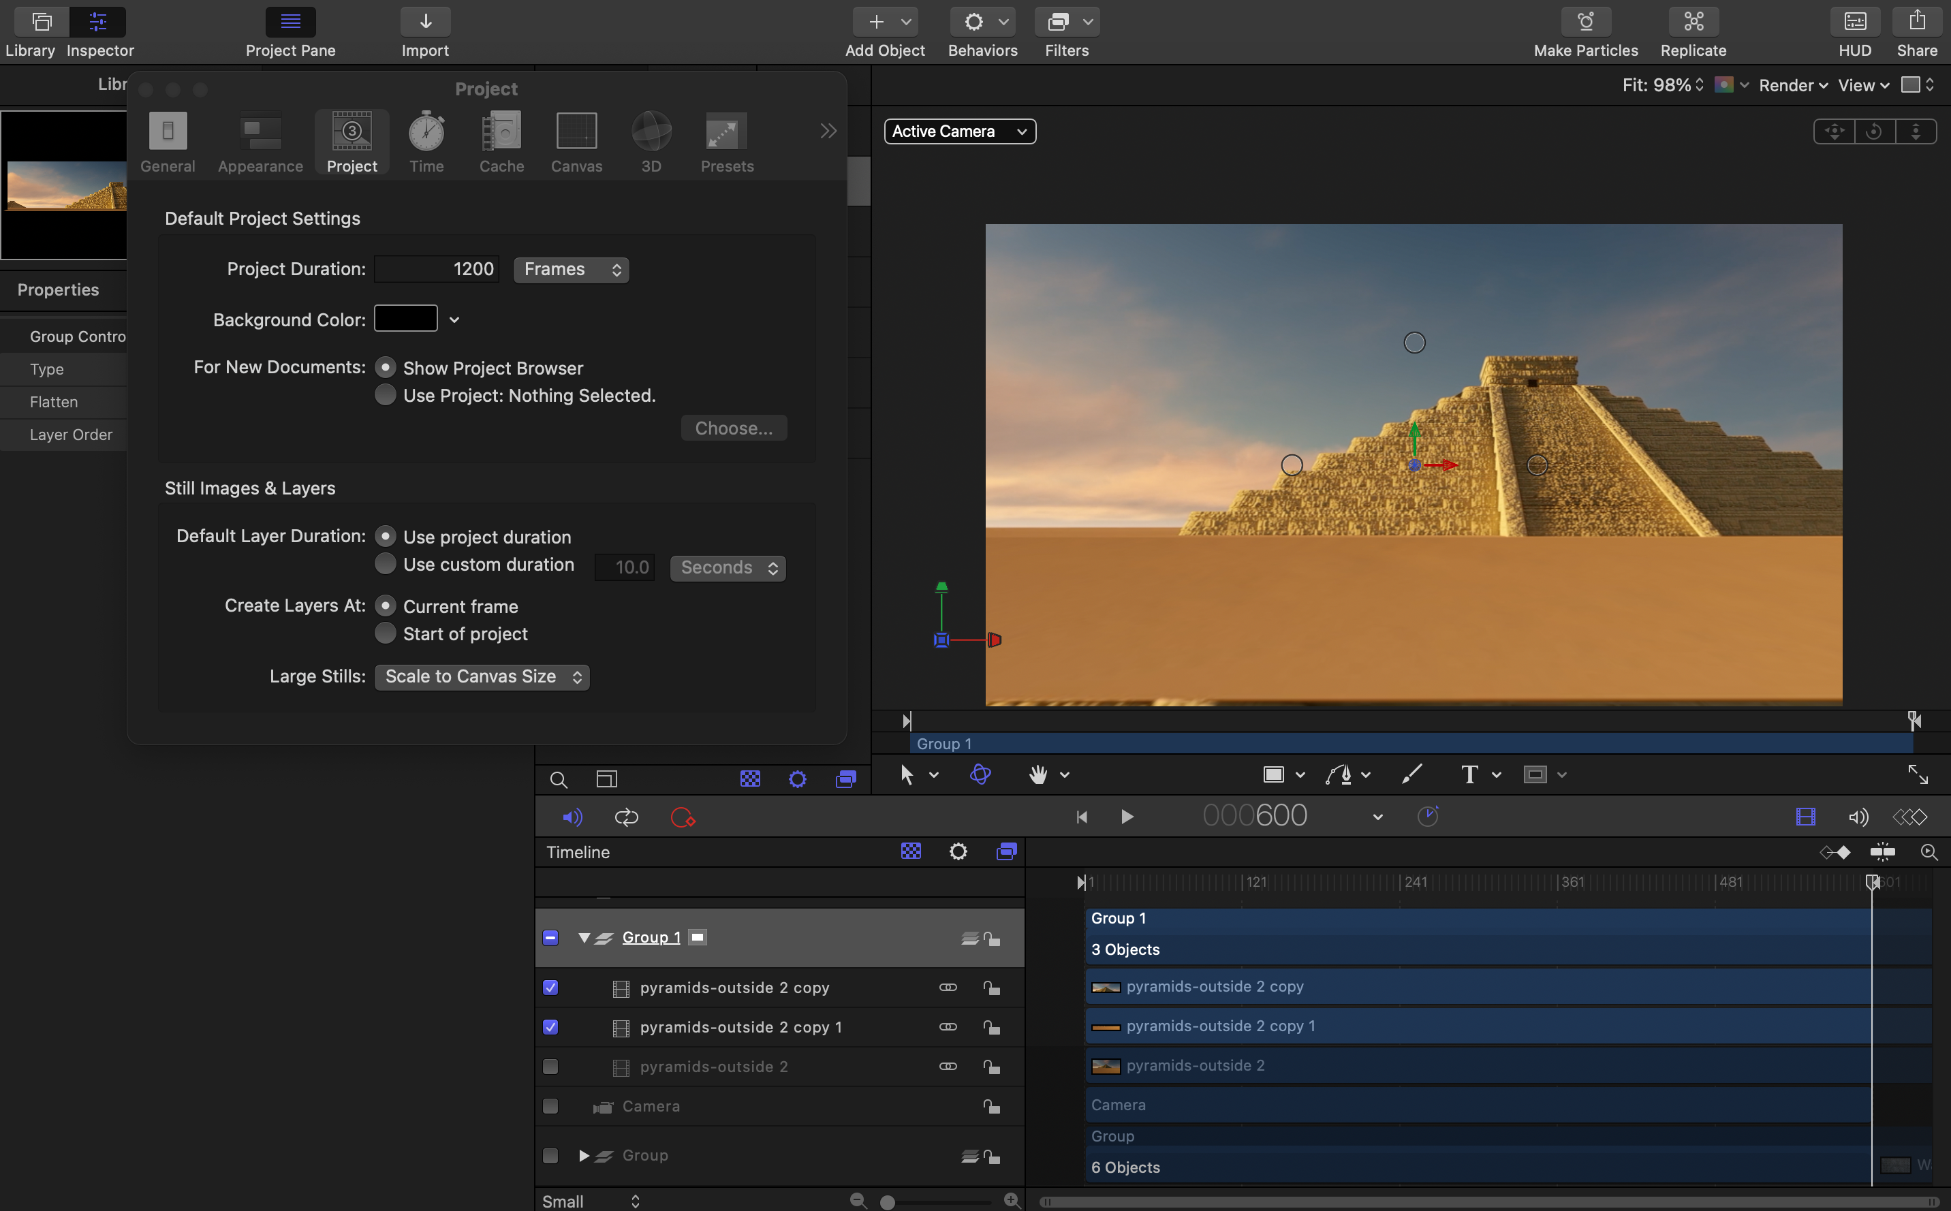
Task: Select the paint stroke tool
Action: pyautogui.click(x=1411, y=774)
